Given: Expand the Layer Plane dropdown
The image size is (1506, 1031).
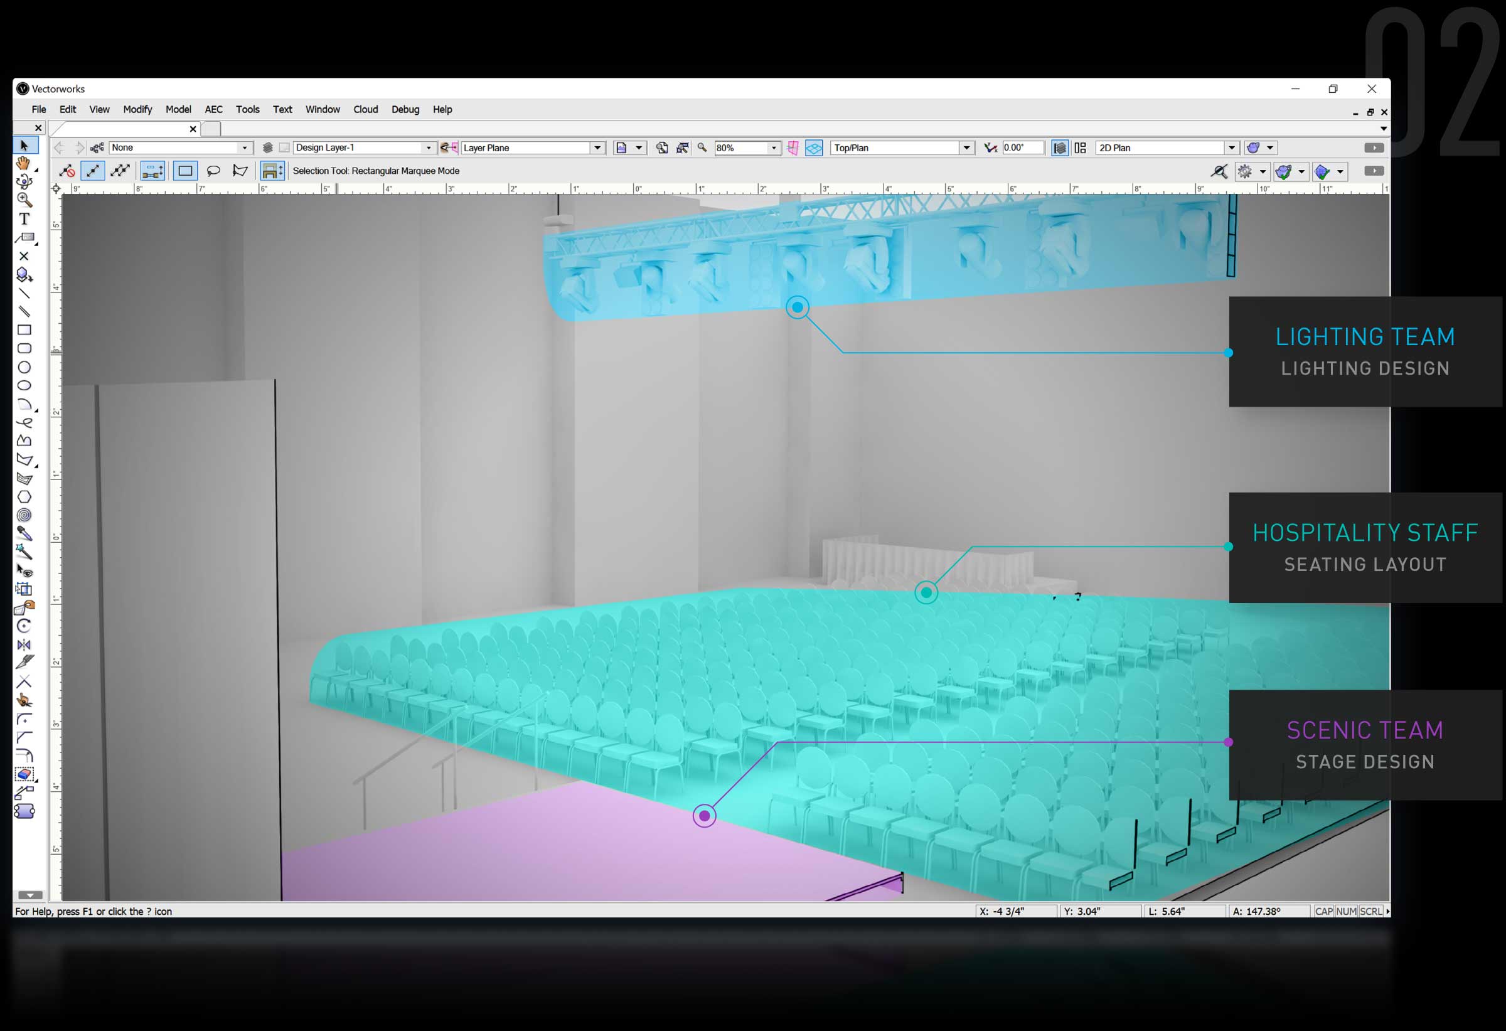Looking at the screenshot, I should click(597, 147).
